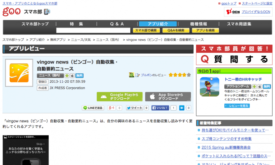Open 持ち運びOK!モバイルモニター article link

click(235, 130)
